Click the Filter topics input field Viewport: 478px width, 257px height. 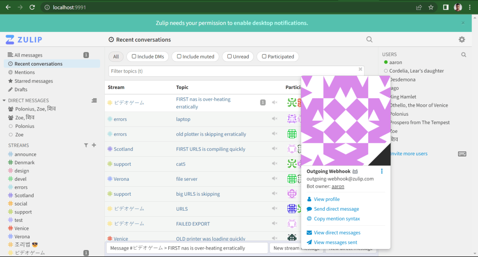point(234,71)
